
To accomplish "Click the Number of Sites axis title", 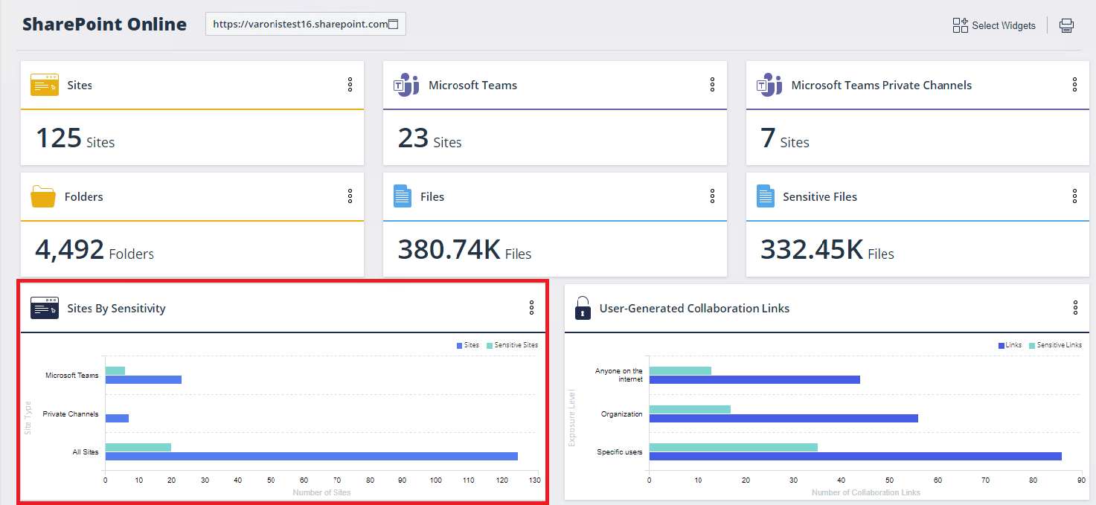I will pyautogui.click(x=321, y=492).
